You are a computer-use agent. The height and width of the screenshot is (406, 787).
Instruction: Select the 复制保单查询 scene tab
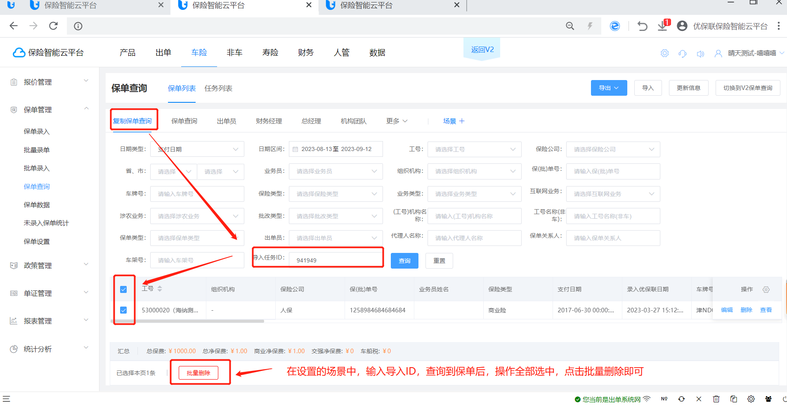[x=132, y=121]
